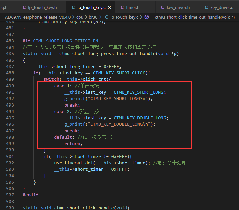Switch to the key_driver.c tab
The width and height of the screenshot is (239, 210).
pyautogui.click(x=219, y=7)
